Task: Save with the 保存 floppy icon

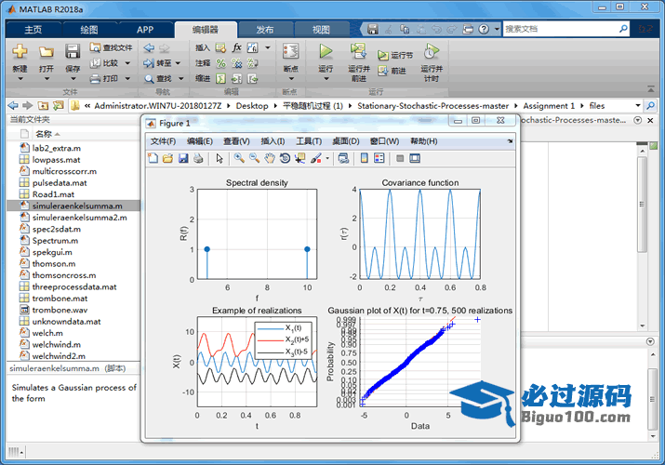Action: 73,51
